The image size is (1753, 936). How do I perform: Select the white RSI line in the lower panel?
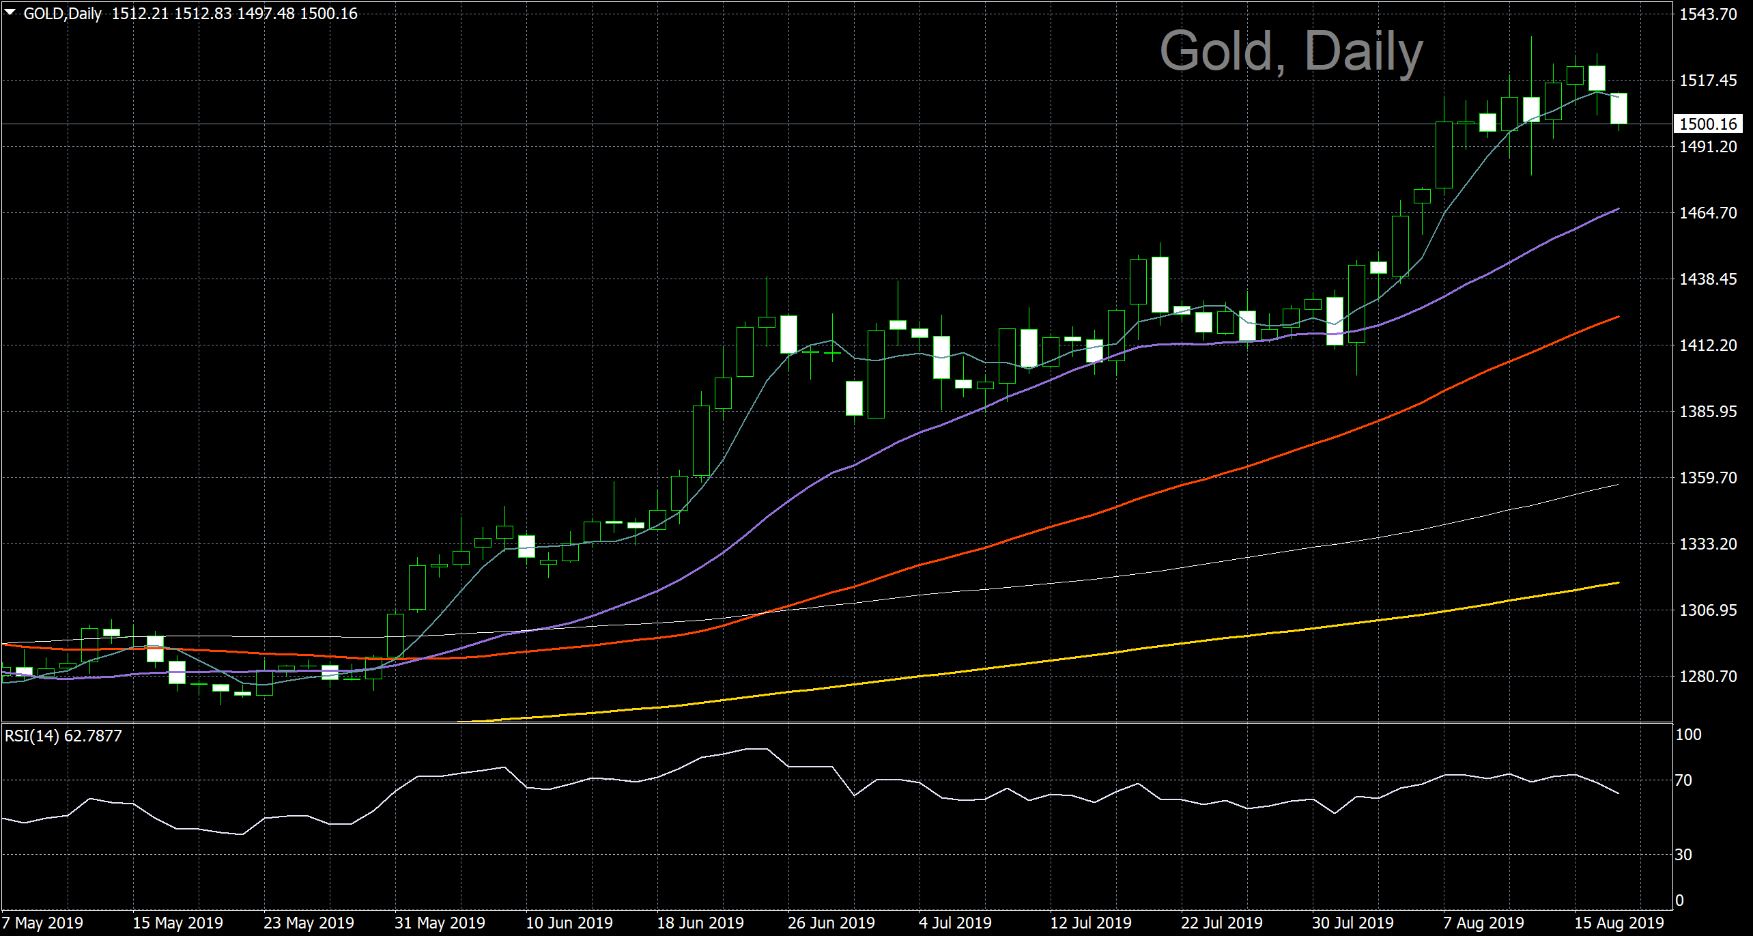click(853, 795)
